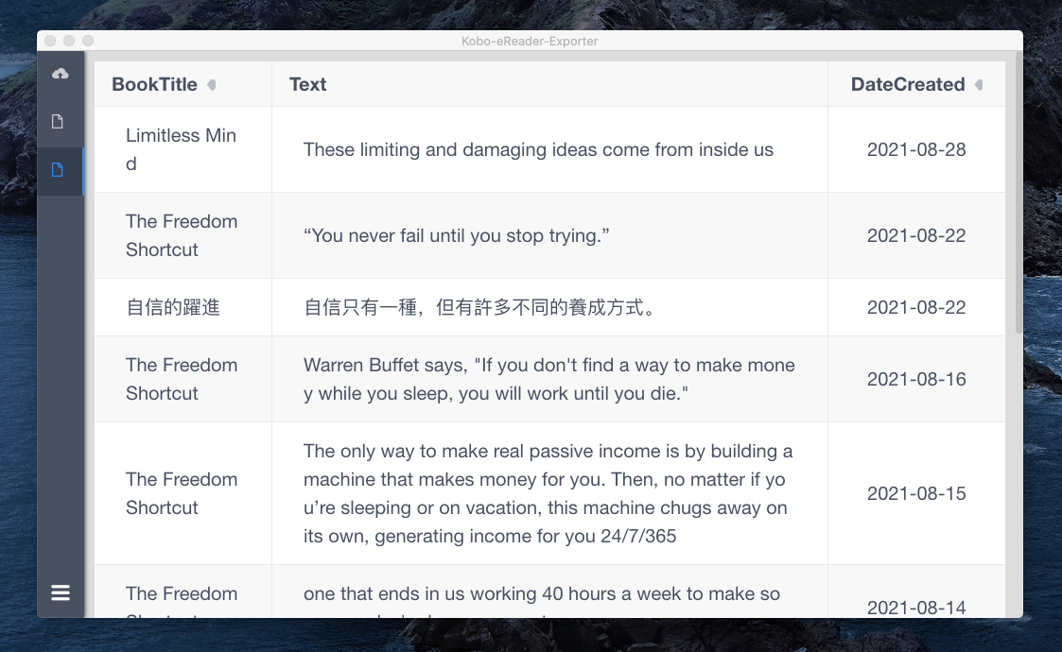Image resolution: width=1062 pixels, height=652 pixels.
Task: Maximize the window using the green button
Action: [x=88, y=41]
